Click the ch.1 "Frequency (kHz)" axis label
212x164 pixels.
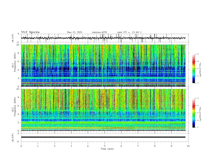[15, 62]
